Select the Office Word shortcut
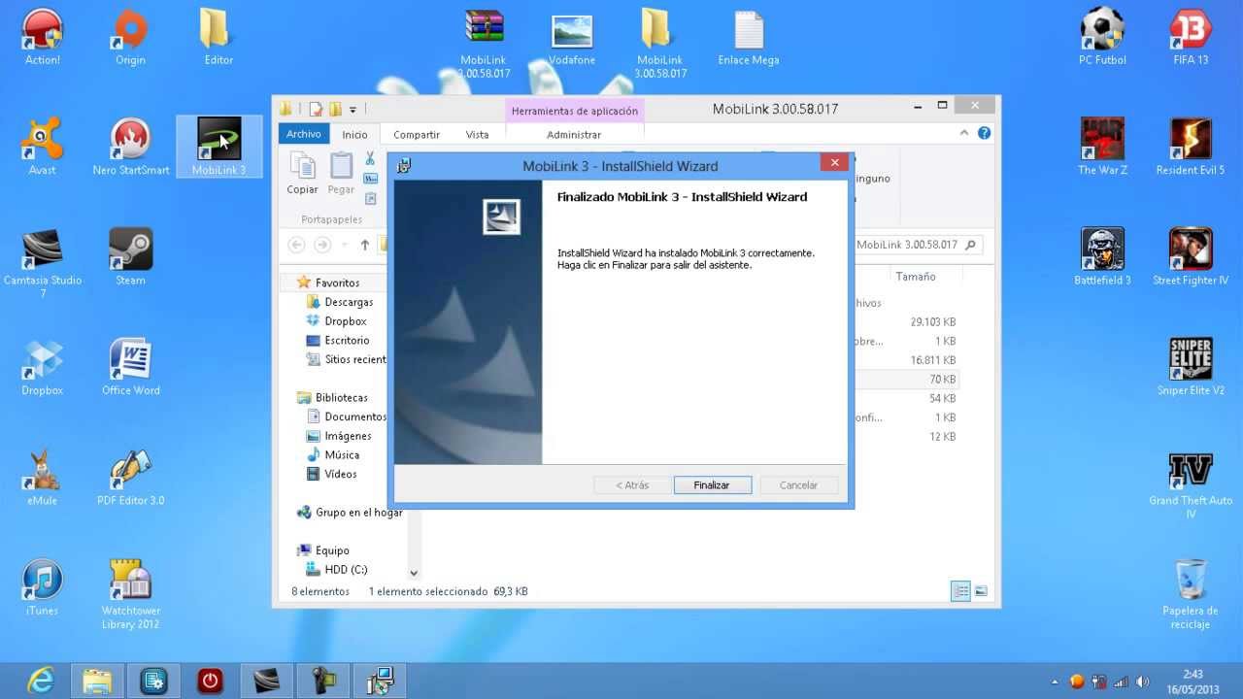 130,367
